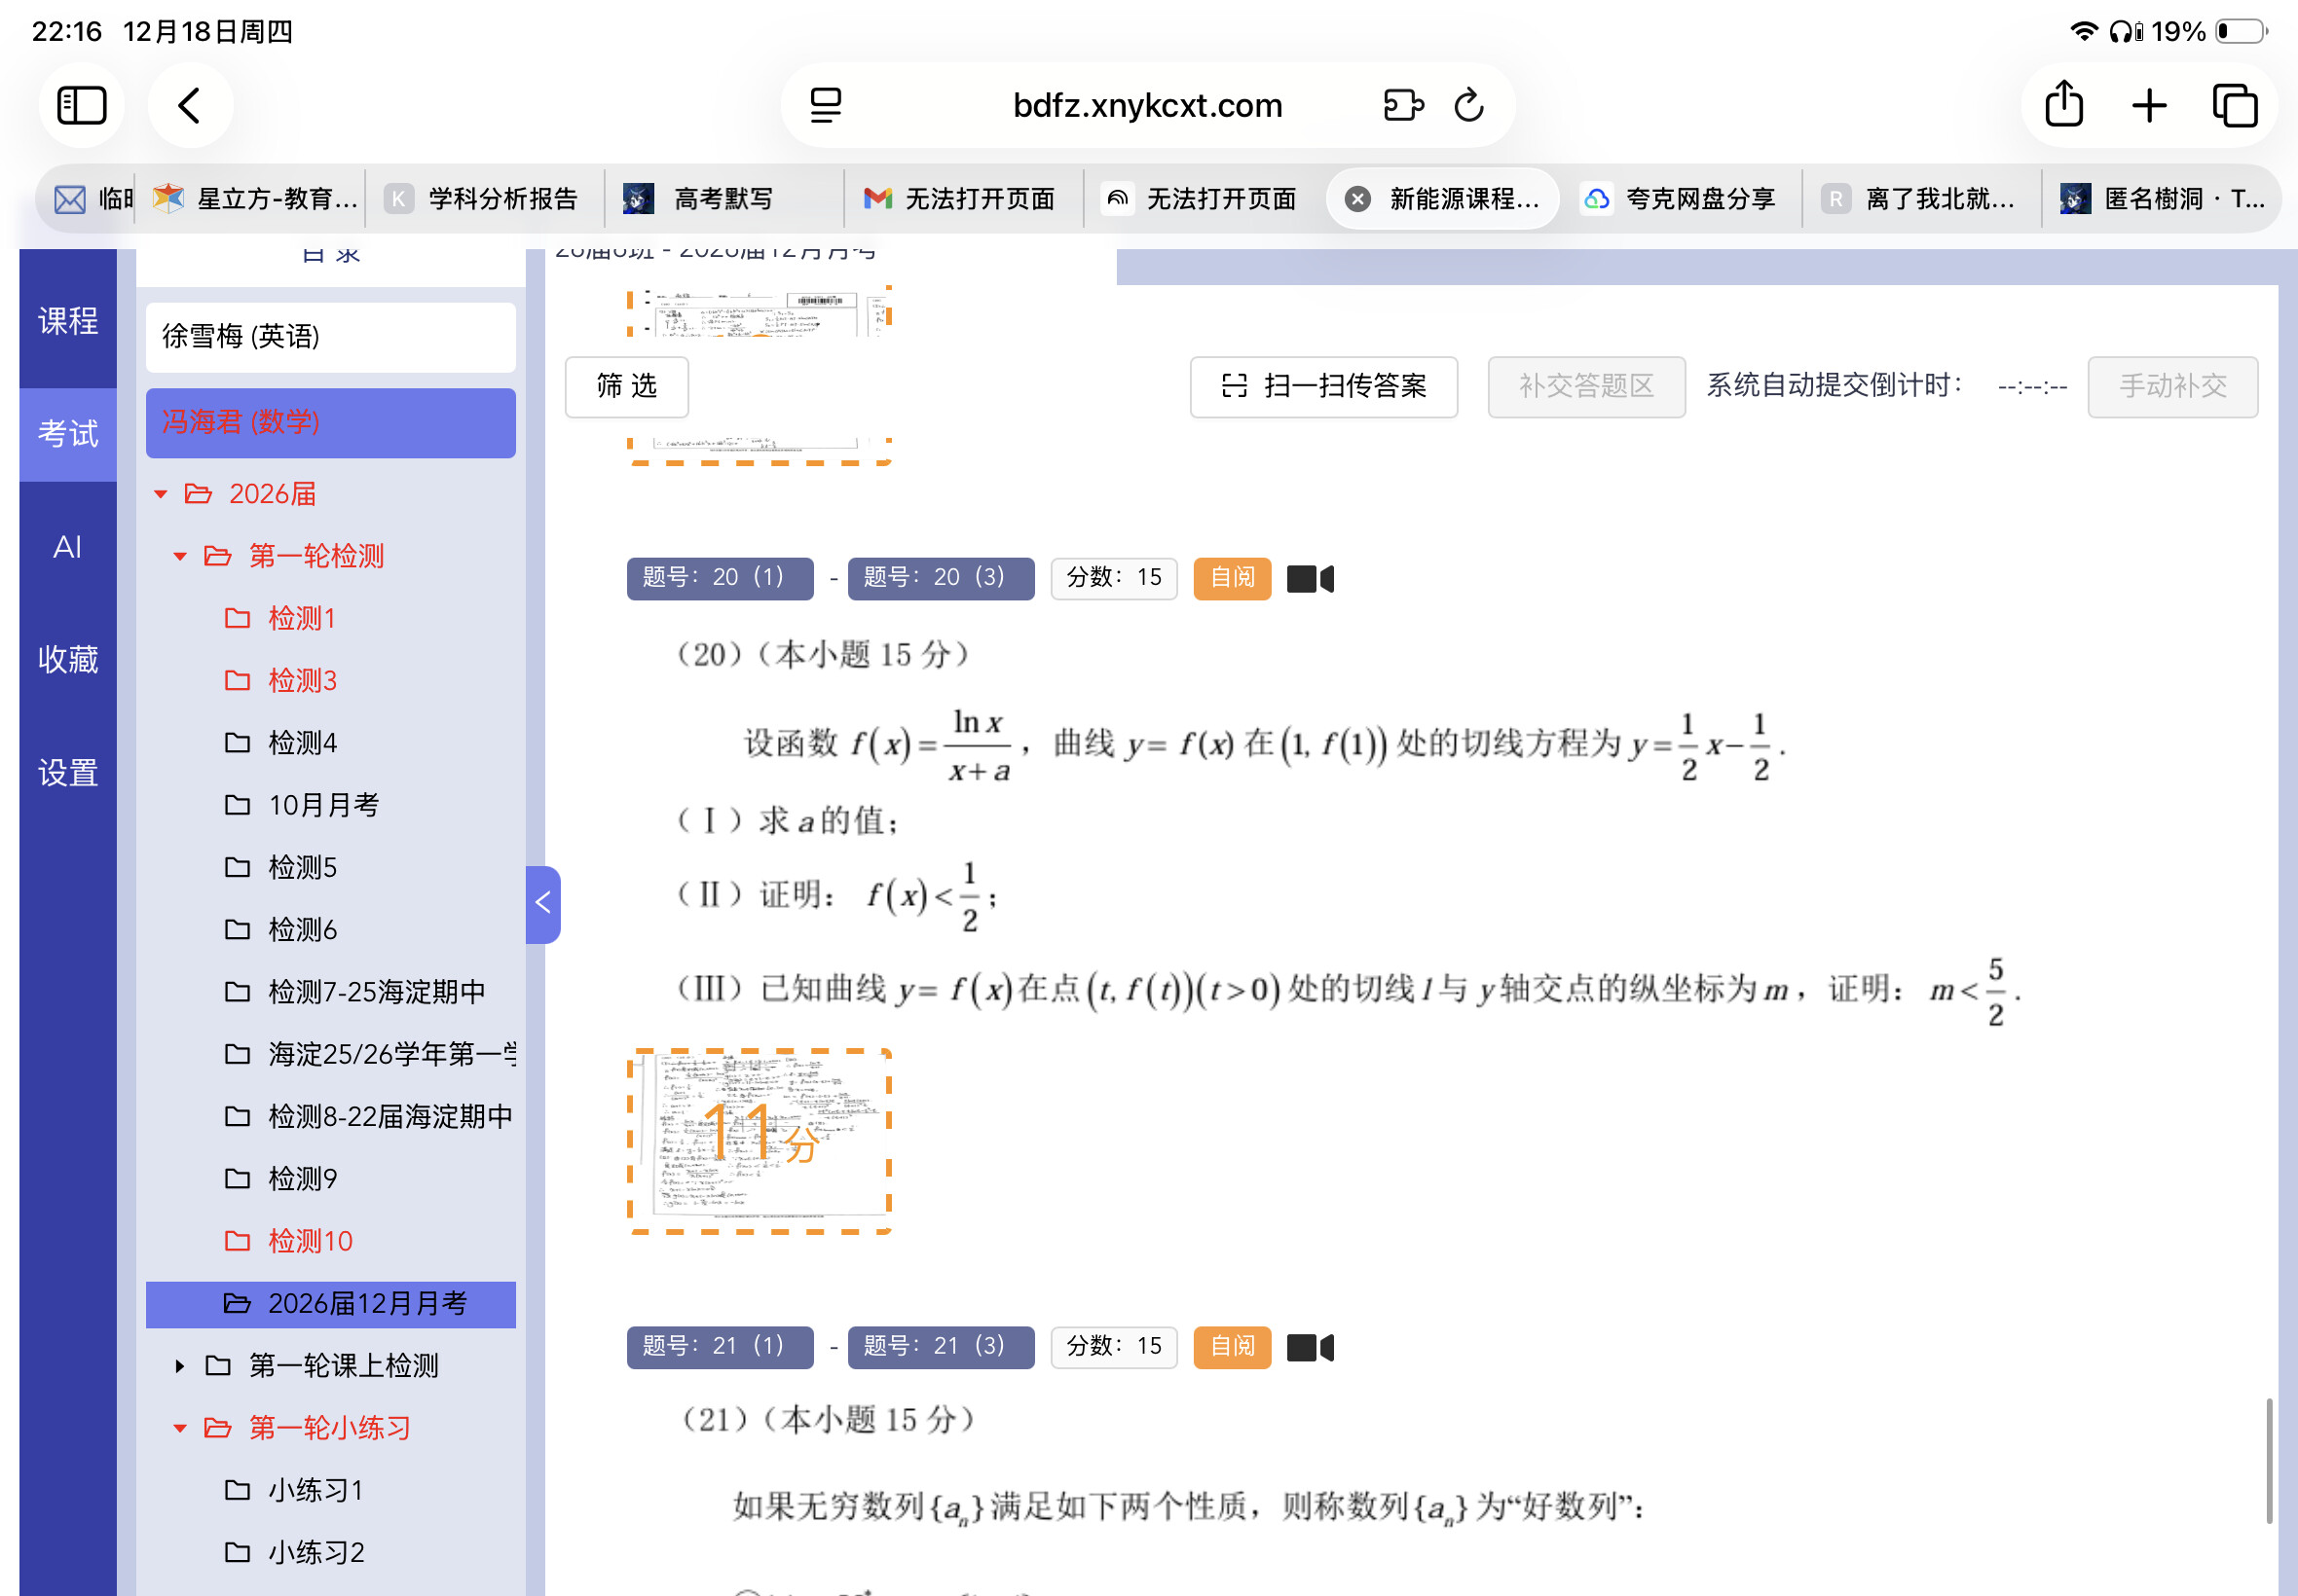Screen dimensions: 2298x1596
Task: Click the 筛选 filter button
Action: (626, 386)
